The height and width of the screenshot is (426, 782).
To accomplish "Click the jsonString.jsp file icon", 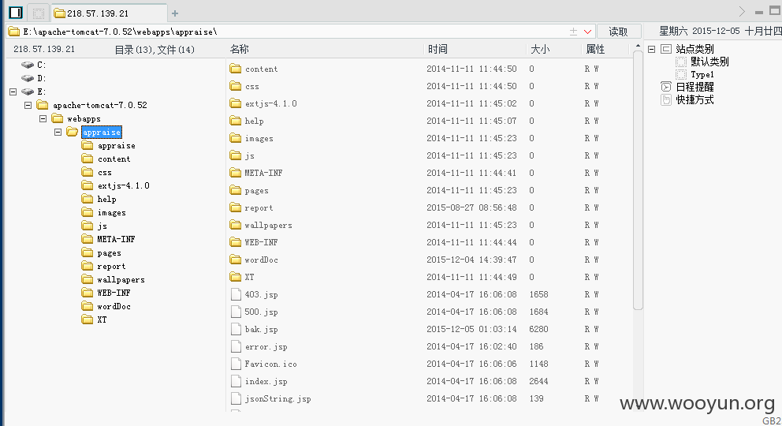I will pyautogui.click(x=236, y=398).
